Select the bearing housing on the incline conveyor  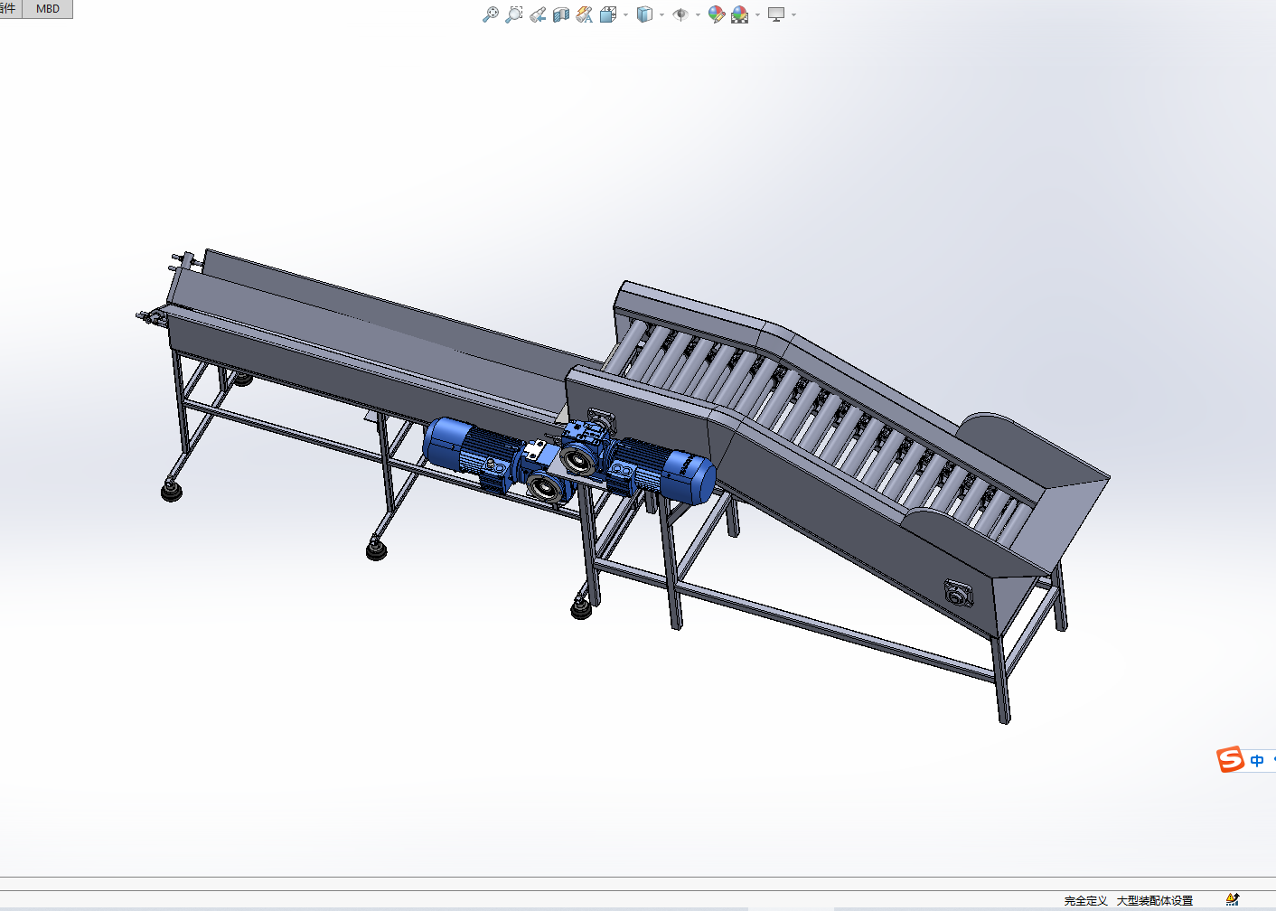click(x=959, y=594)
